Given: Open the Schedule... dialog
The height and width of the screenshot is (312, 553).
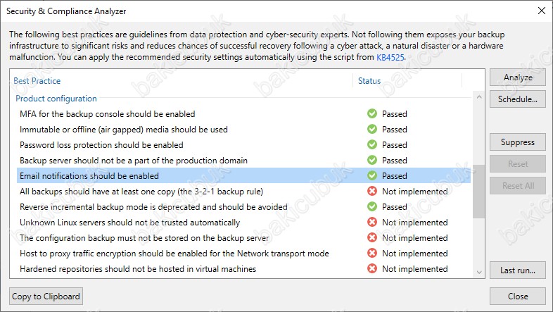Looking at the screenshot, I should pos(517,99).
